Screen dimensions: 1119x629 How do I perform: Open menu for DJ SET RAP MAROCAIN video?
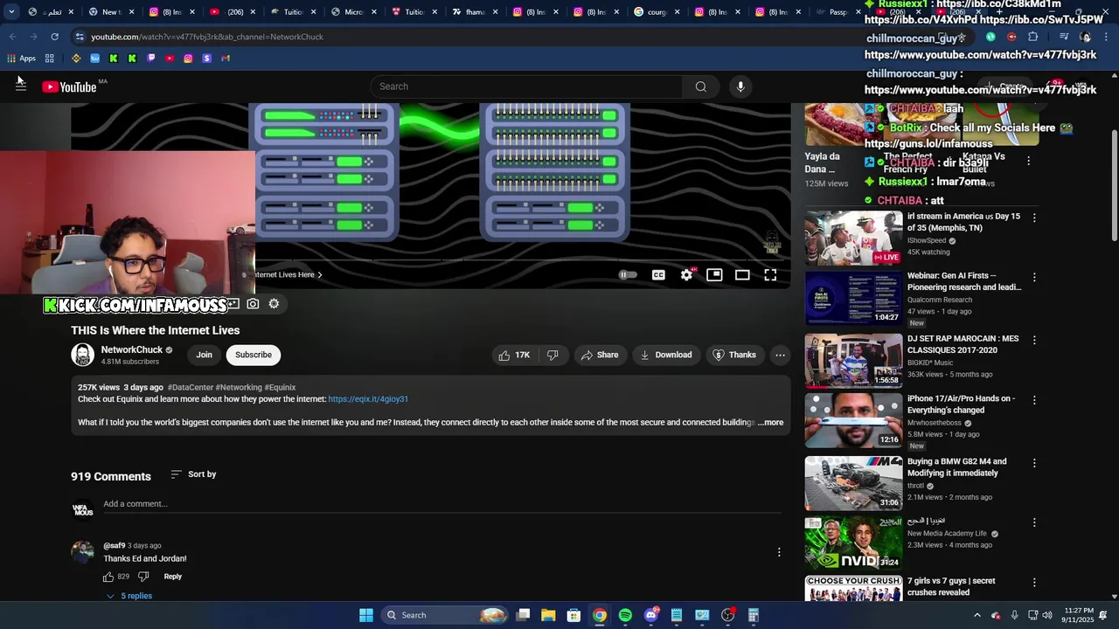pos(1034,340)
